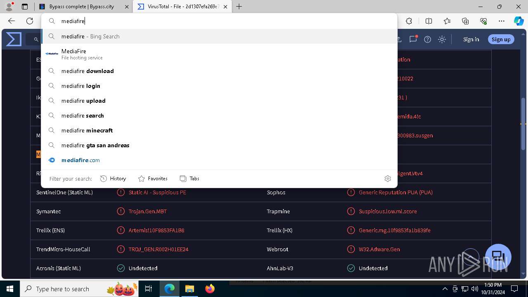Viewport: 528px width, 297px height.
Task: Open Task View on taskbar
Action: pyautogui.click(x=148, y=289)
